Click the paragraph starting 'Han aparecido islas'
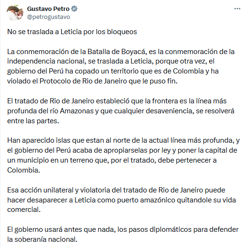The height and width of the screenshot is (247, 243). click(x=124, y=155)
